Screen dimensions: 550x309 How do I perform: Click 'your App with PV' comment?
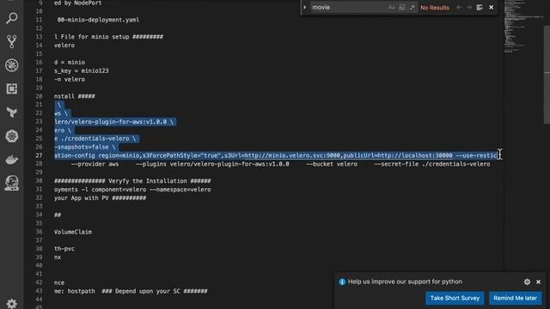[x=82, y=198]
